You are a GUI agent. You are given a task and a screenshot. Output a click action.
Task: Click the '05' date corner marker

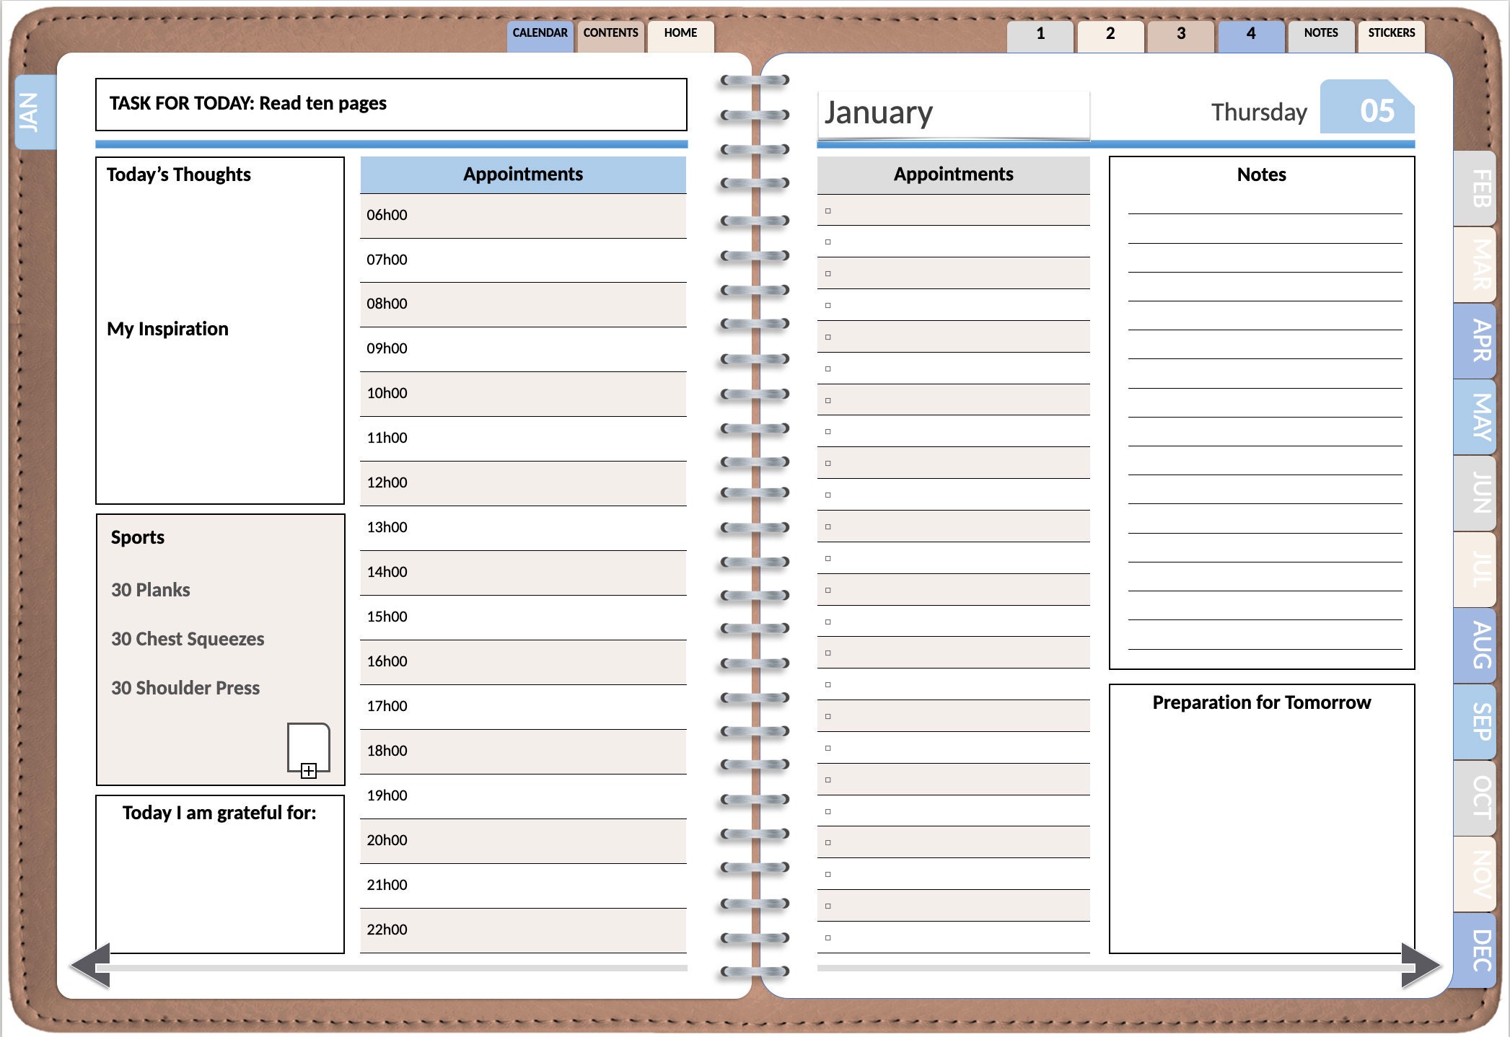click(1366, 110)
